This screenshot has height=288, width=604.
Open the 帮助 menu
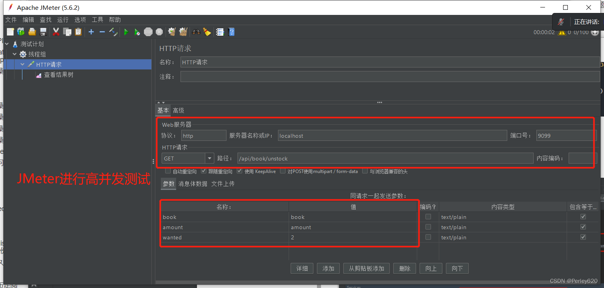(115, 20)
